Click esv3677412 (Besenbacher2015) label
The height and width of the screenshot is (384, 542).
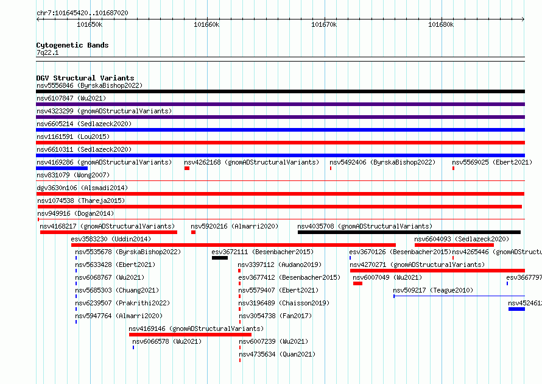point(289,277)
